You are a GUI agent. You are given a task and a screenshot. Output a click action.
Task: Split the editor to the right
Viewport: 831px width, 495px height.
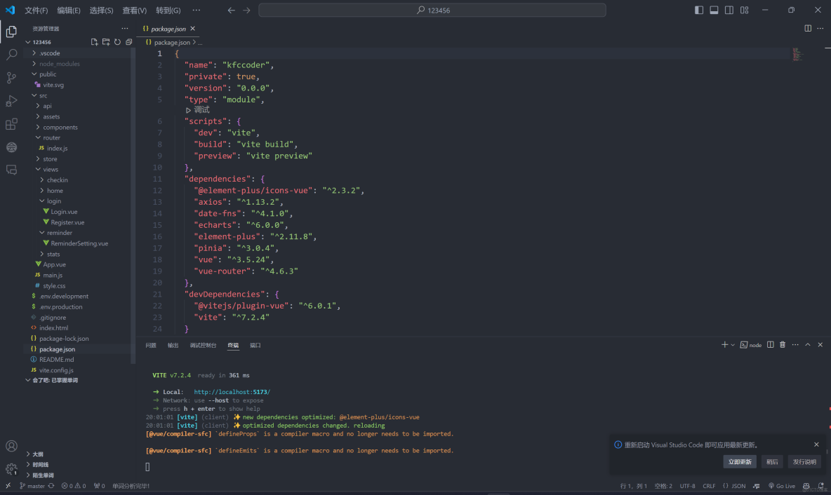(808, 29)
